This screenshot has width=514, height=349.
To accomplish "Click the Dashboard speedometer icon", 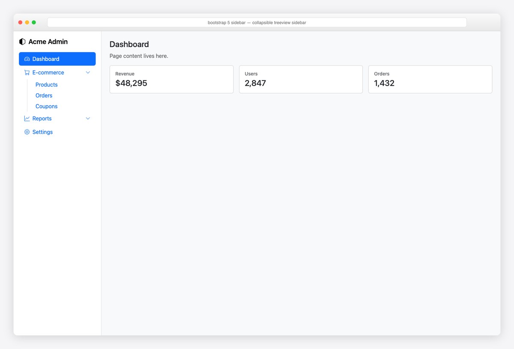I will coord(27,59).
